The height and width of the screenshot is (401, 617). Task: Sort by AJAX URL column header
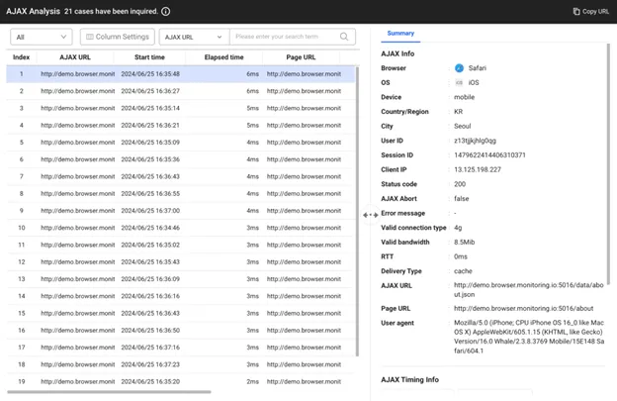(75, 57)
